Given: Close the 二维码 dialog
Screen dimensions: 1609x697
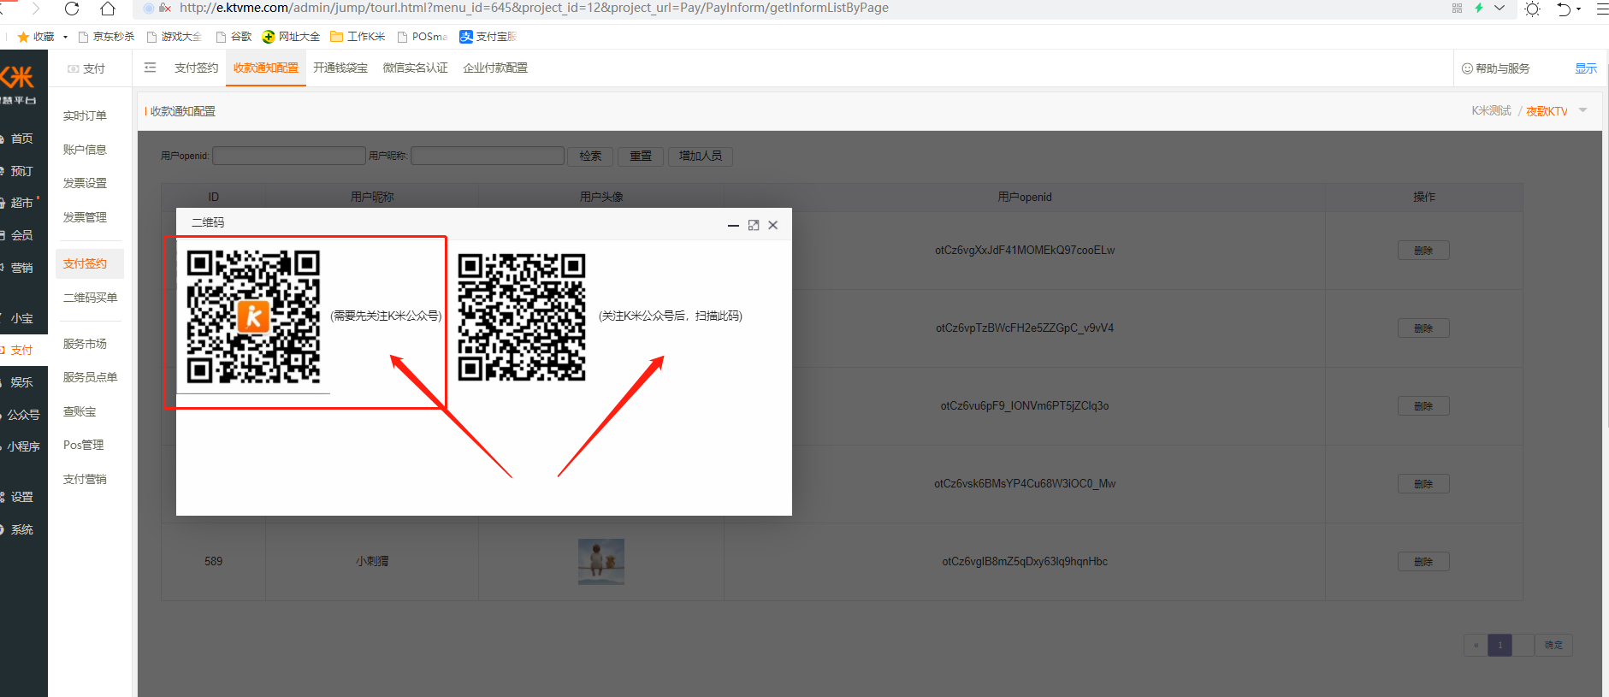Looking at the screenshot, I should point(773,225).
